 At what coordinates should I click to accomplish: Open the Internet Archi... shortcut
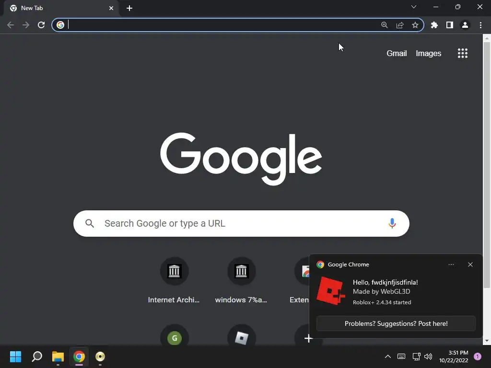[x=174, y=281]
